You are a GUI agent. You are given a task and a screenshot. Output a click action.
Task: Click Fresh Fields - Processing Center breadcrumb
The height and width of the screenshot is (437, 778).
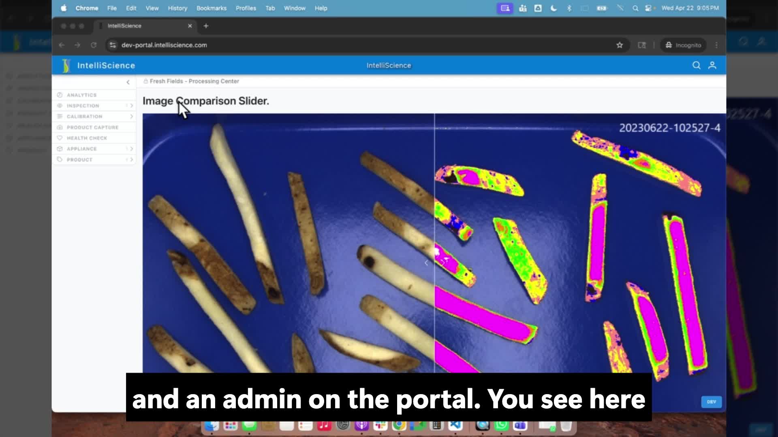194,81
